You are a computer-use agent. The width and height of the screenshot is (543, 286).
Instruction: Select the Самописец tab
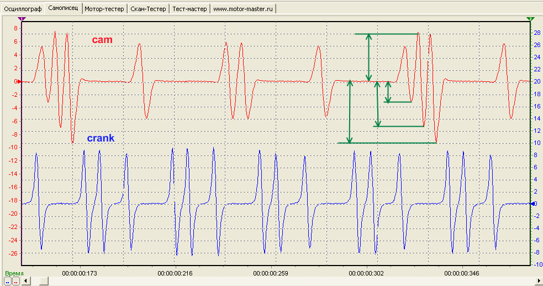[x=63, y=8]
